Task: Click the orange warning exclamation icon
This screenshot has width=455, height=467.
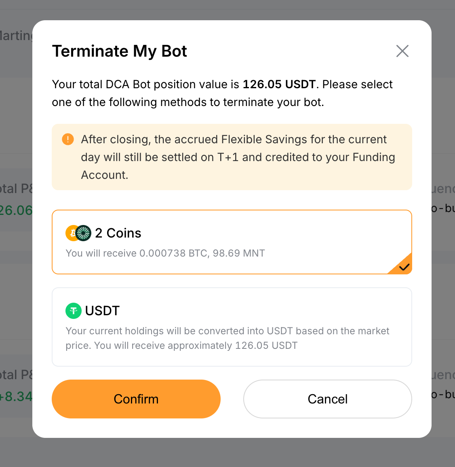Action: 68,140
